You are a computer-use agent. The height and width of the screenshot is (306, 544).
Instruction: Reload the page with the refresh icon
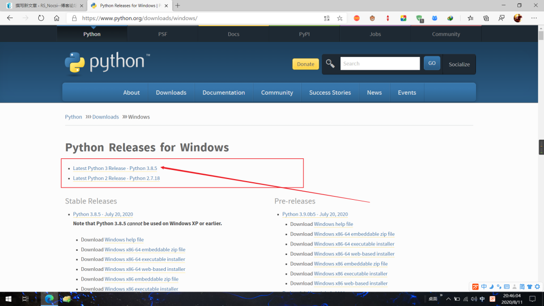click(41, 18)
